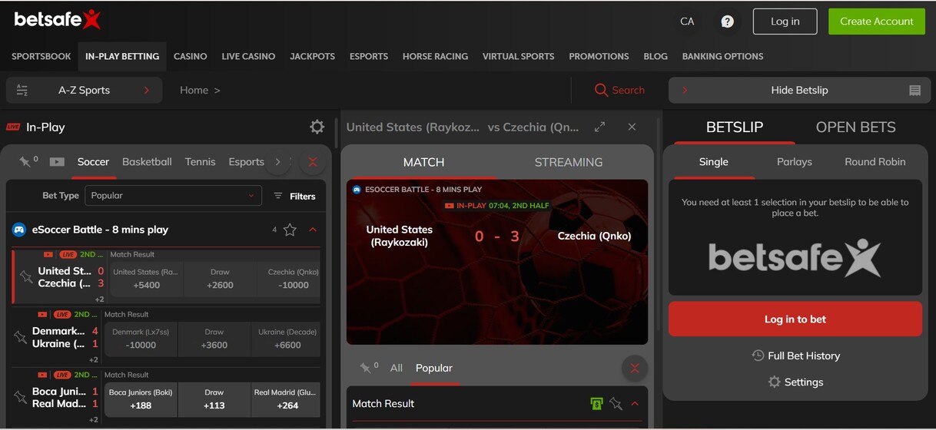Image resolution: width=936 pixels, height=430 pixels.
Task: Click Create Account
Action: (876, 21)
